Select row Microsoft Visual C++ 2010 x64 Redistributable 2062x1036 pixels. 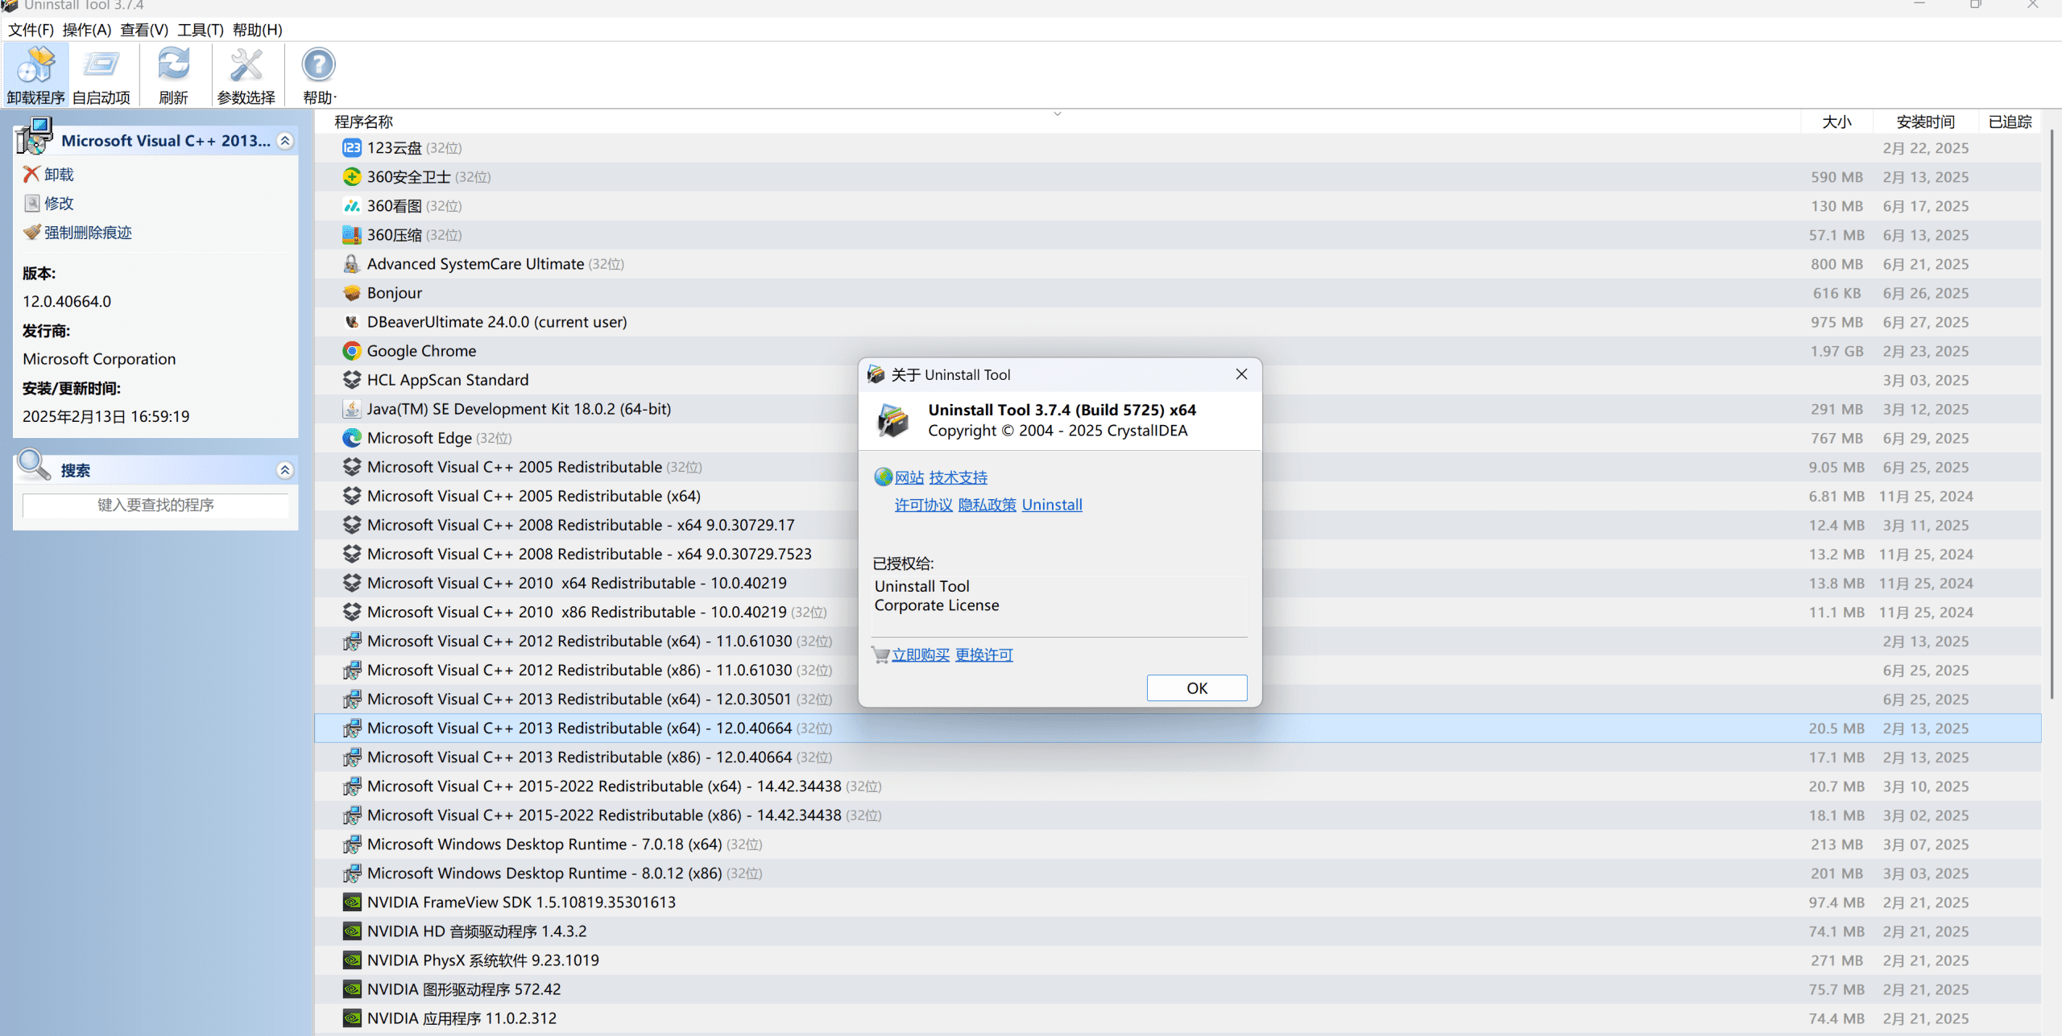pos(1178,583)
